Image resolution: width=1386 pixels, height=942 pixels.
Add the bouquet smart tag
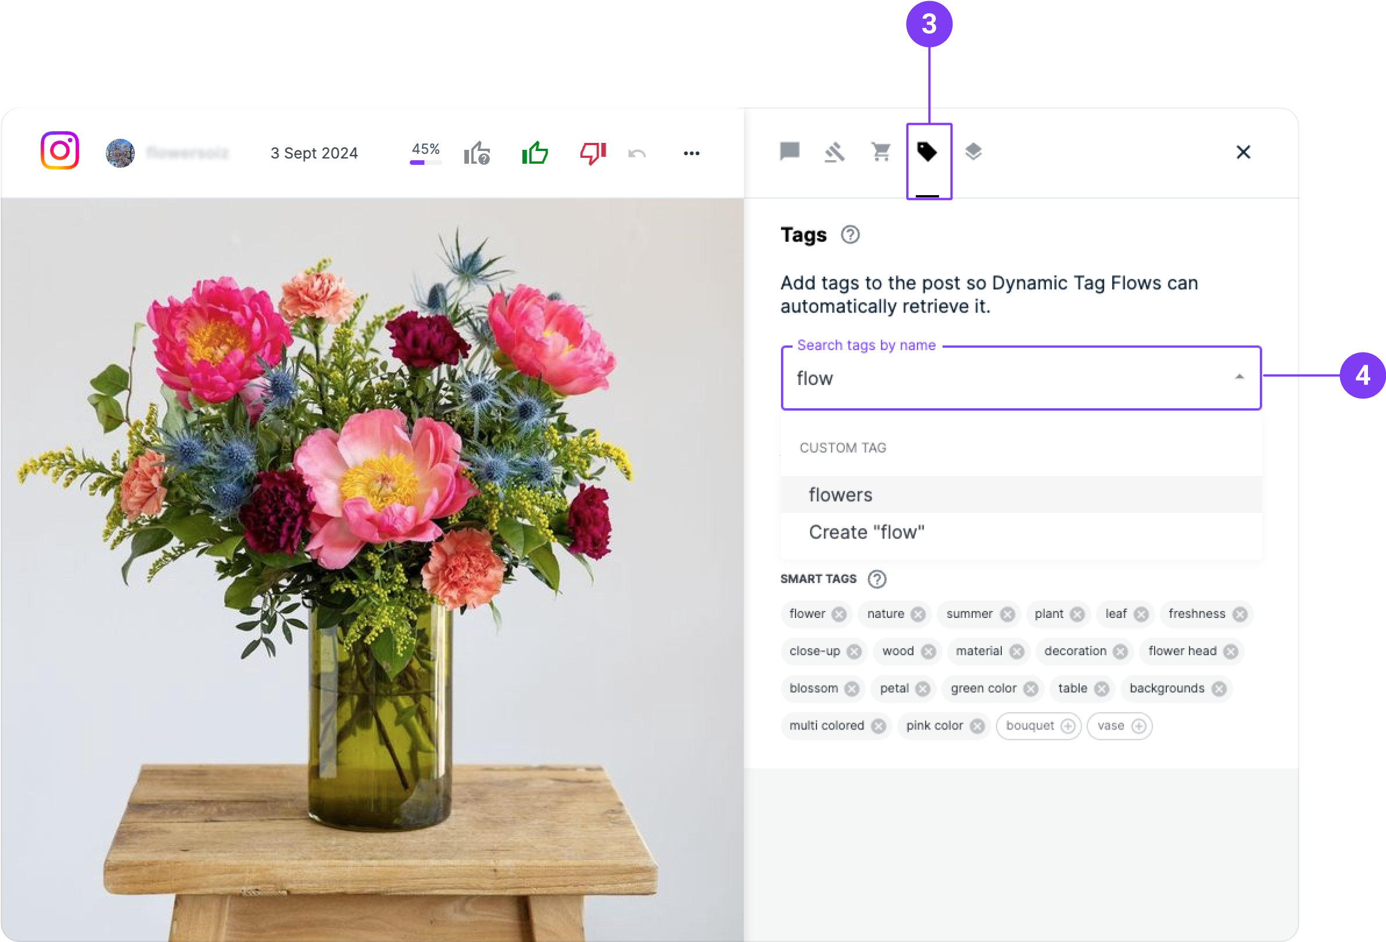click(x=1068, y=726)
